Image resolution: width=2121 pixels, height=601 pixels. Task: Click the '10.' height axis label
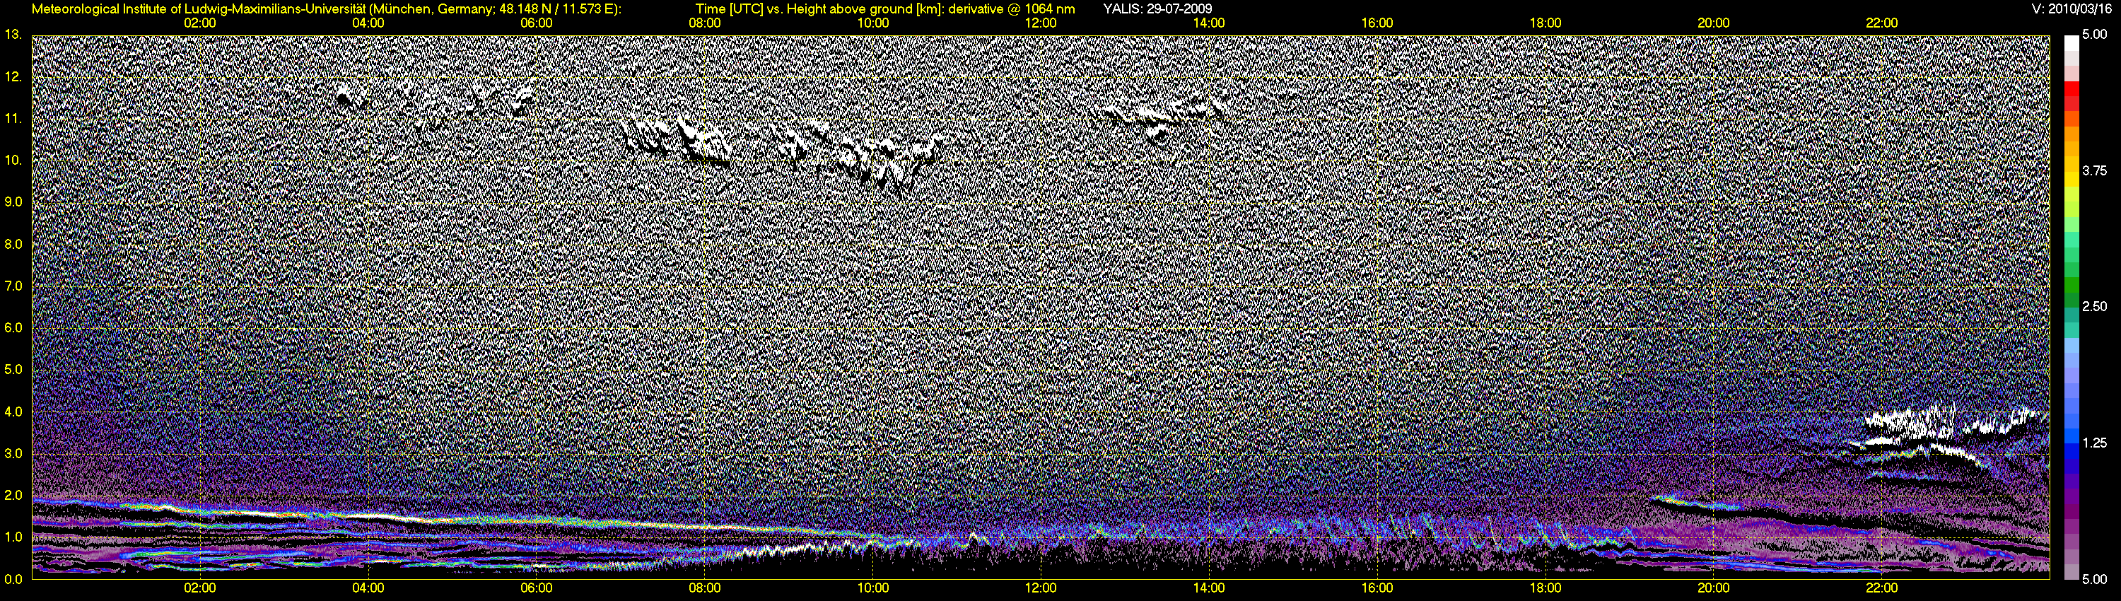click(x=12, y=160)
